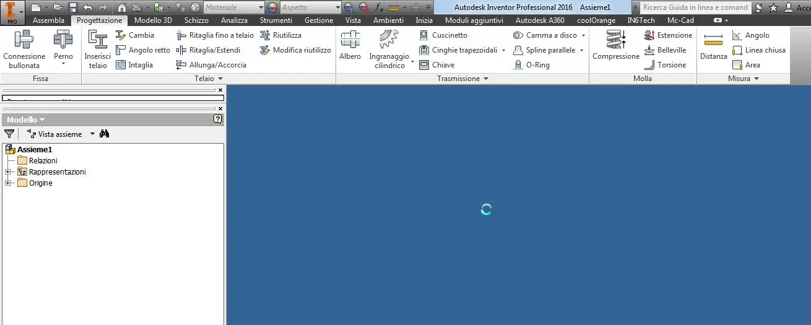Switch to the Modello 3D tab
Screen dimensions: 811x325
pos(153,20)
